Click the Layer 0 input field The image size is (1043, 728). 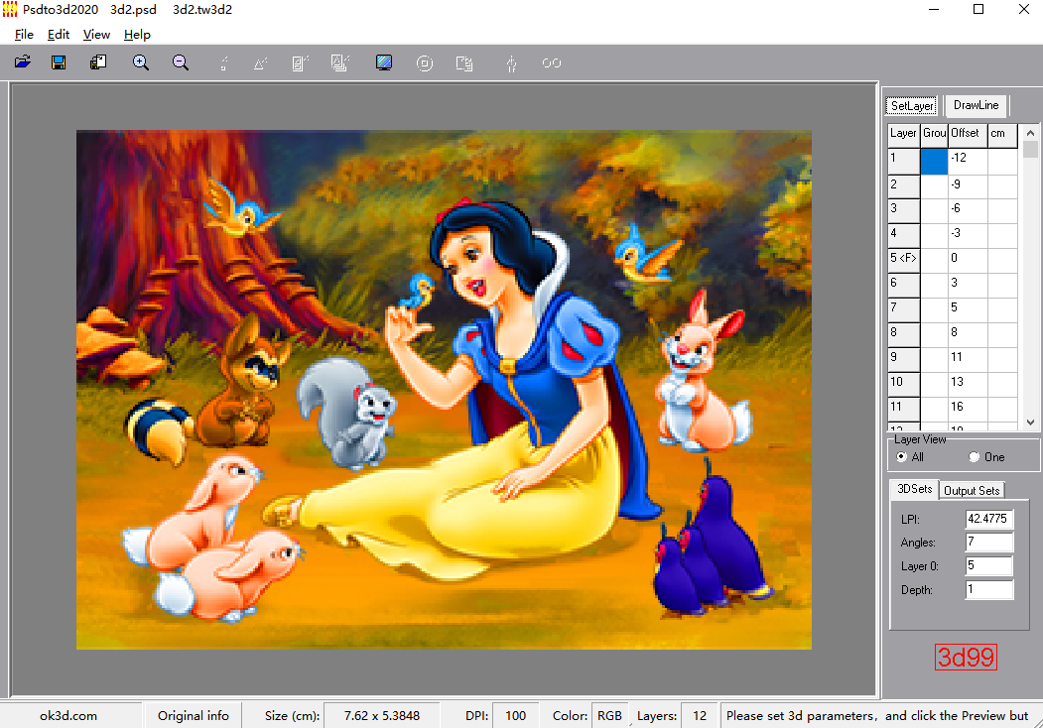coord(989,565)
